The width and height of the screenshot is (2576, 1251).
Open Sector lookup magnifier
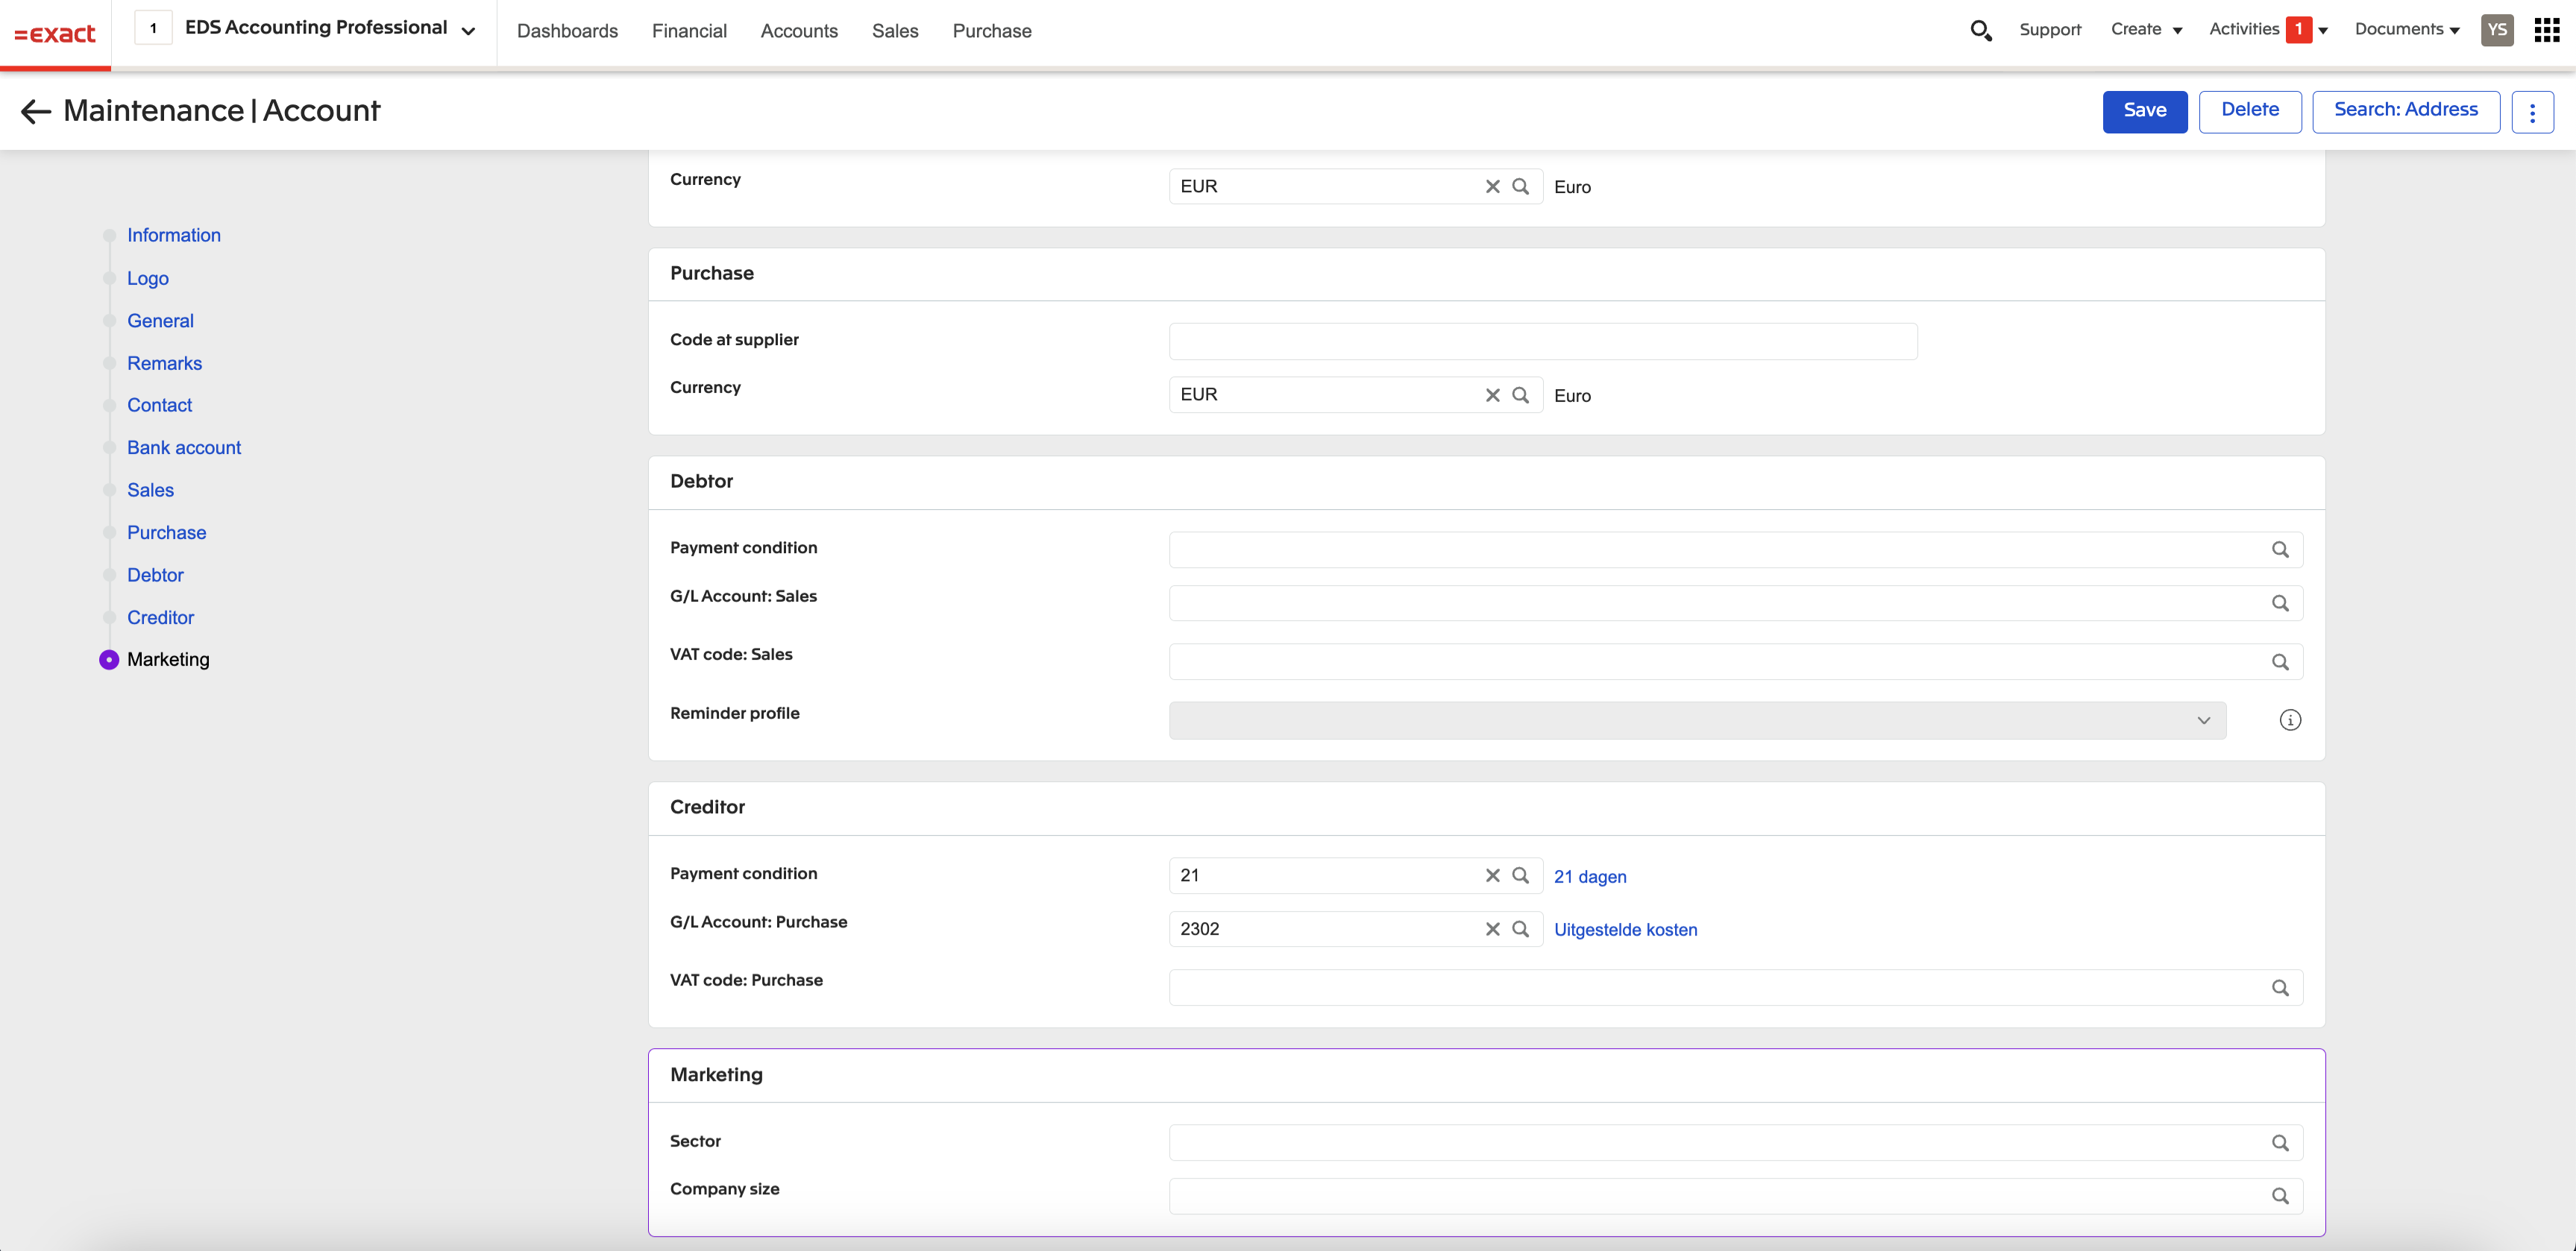[2279, 1143]
